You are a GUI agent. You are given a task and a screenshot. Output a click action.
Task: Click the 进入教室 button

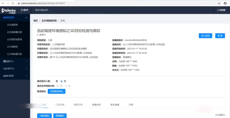pyautogui.click(x=205, y=36)
